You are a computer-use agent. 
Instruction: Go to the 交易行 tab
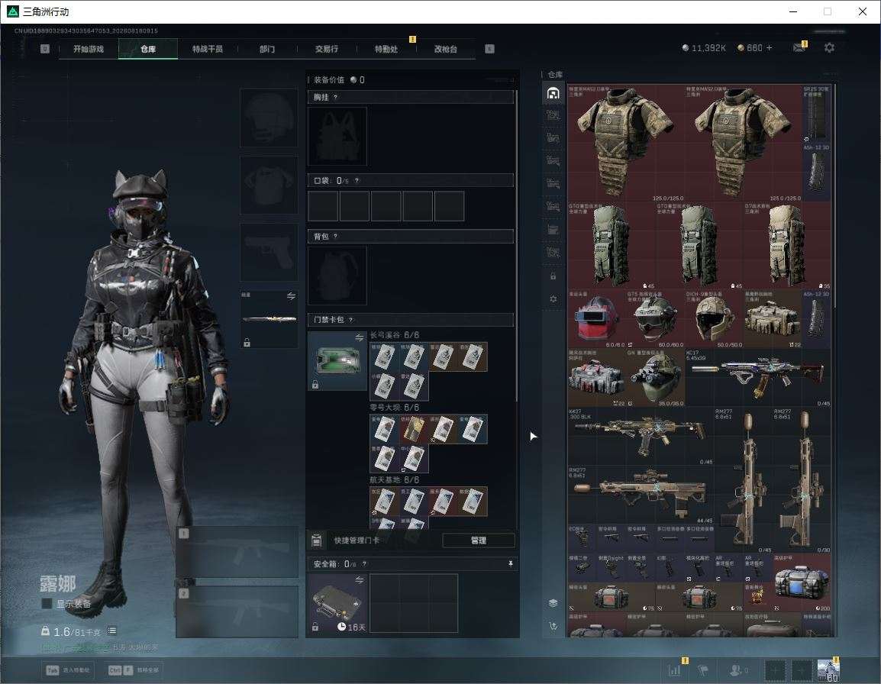pos(327,49)
